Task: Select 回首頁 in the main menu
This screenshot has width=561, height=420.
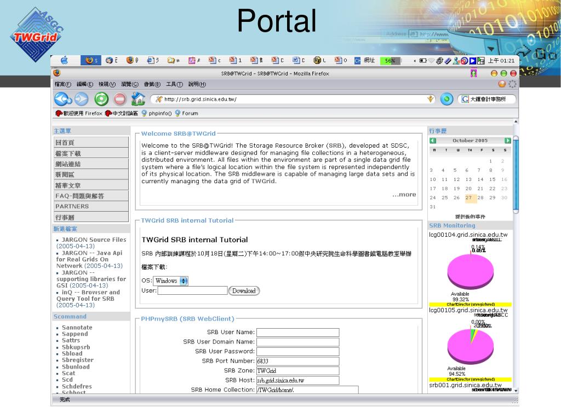Action: (91, 143)
